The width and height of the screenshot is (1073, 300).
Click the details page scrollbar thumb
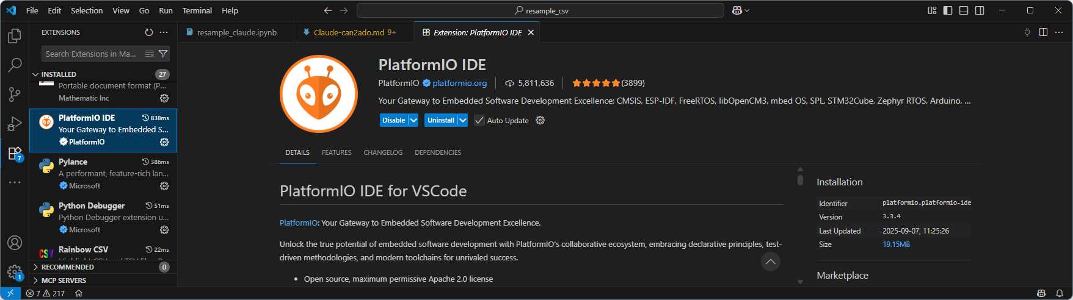(x=800, y=180)
